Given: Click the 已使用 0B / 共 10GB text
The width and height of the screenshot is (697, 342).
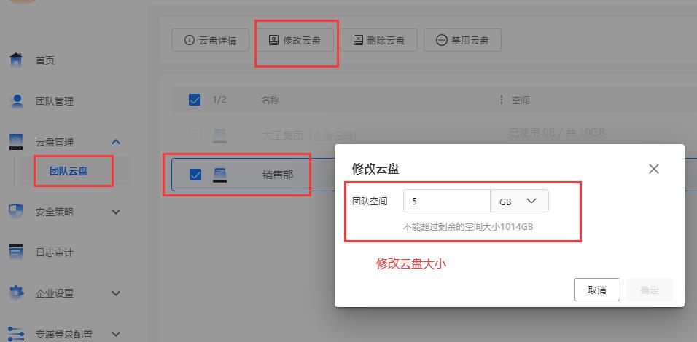Looking at the screenshot, I should pos(556,132).
